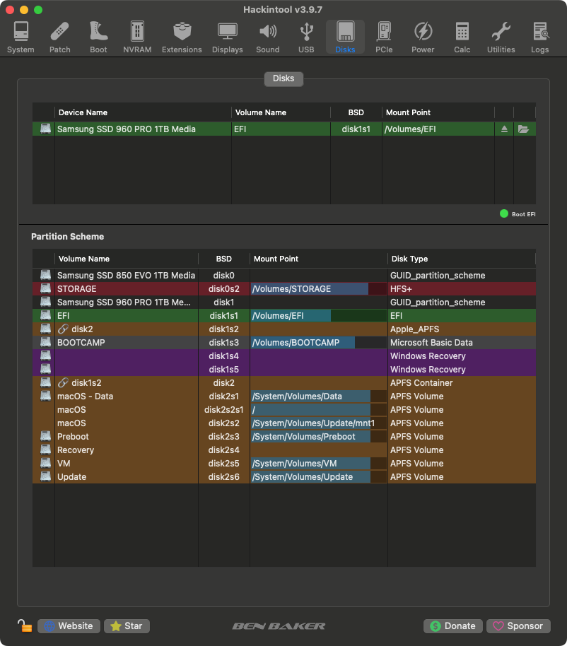Select the disk1s4 Windows Recovery row
This screenshot has width=567, height=646.
tap(284, 356)
